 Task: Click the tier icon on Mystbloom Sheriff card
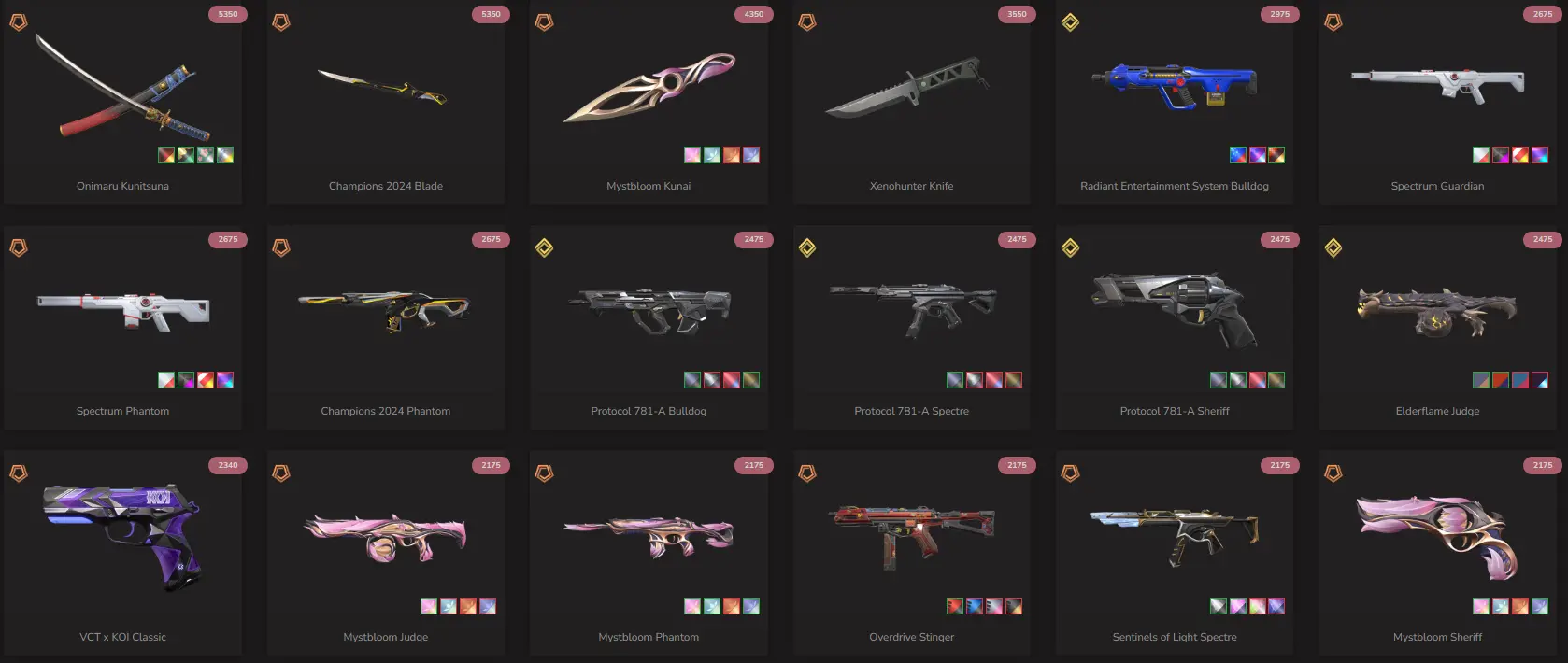point(1333,473)
